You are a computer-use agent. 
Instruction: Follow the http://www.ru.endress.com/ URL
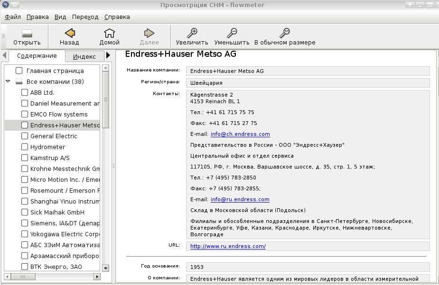[228, 247]
